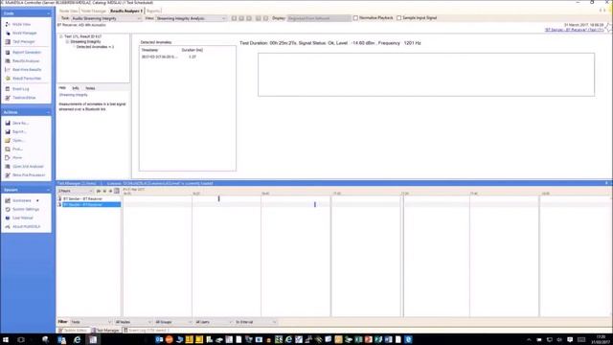Collapse the System panel header
613x345 pixels.
[x=49, y=190]
